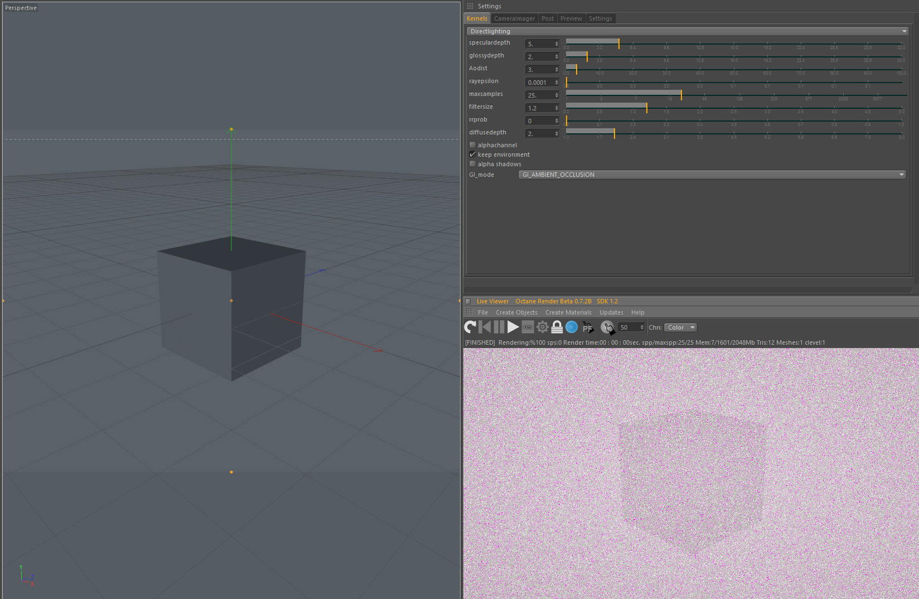Click the axis orientation gizmo in the viewport
This screenshot has width=919, height=599.
[27, 576]
